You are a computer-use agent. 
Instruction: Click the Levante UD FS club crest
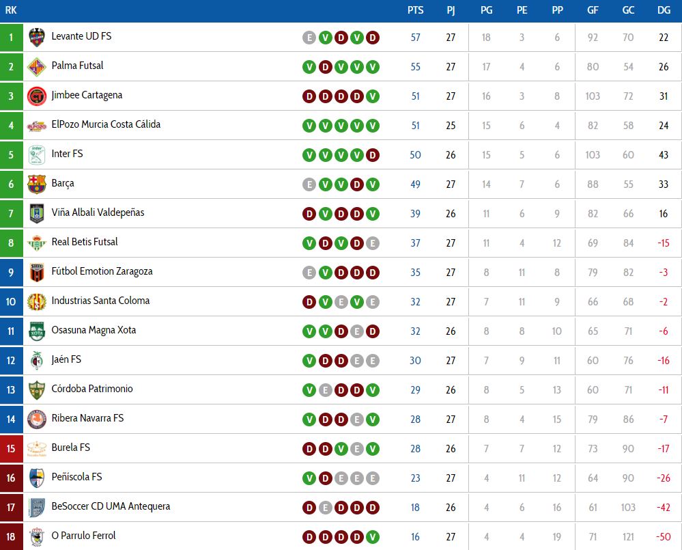click(x=37, y=38)
